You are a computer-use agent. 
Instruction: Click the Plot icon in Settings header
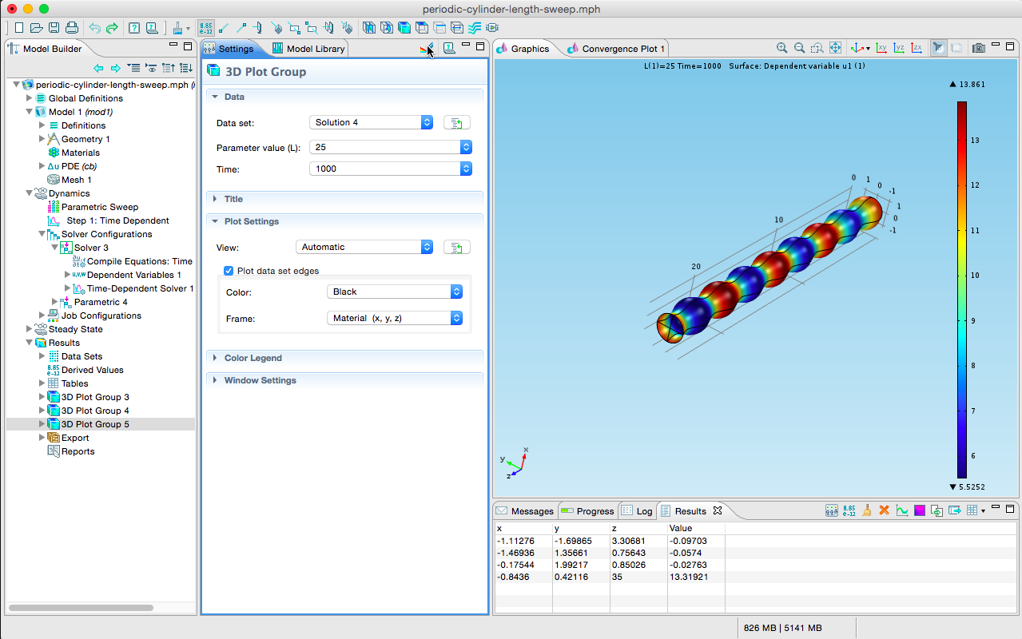pyautogui.click(x=427, y=48)
